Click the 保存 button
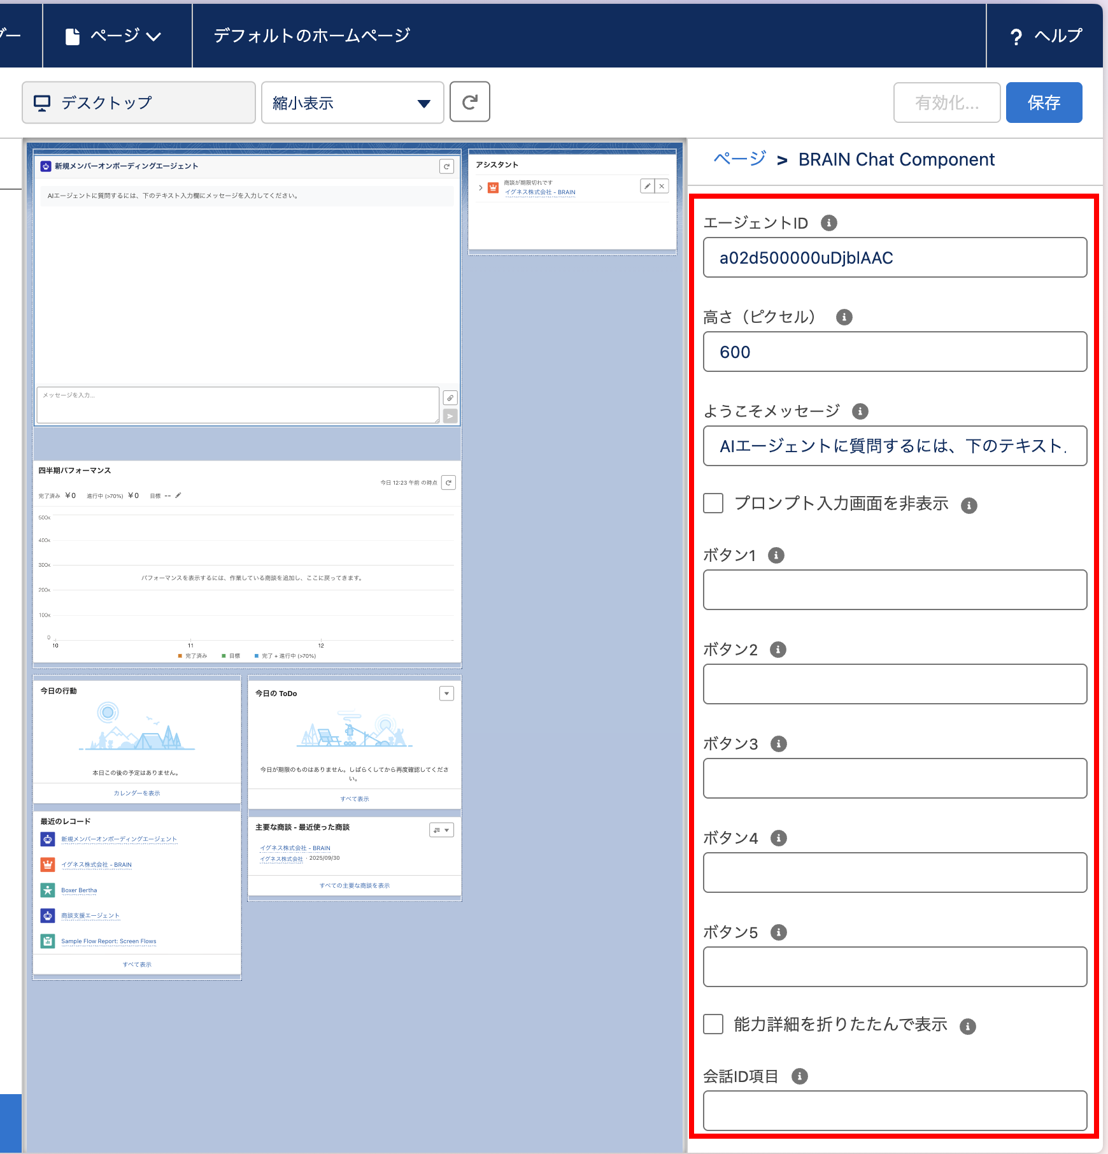Image resolution: width=1108 pixels, height=1154 pixels. coord(1043,103)
